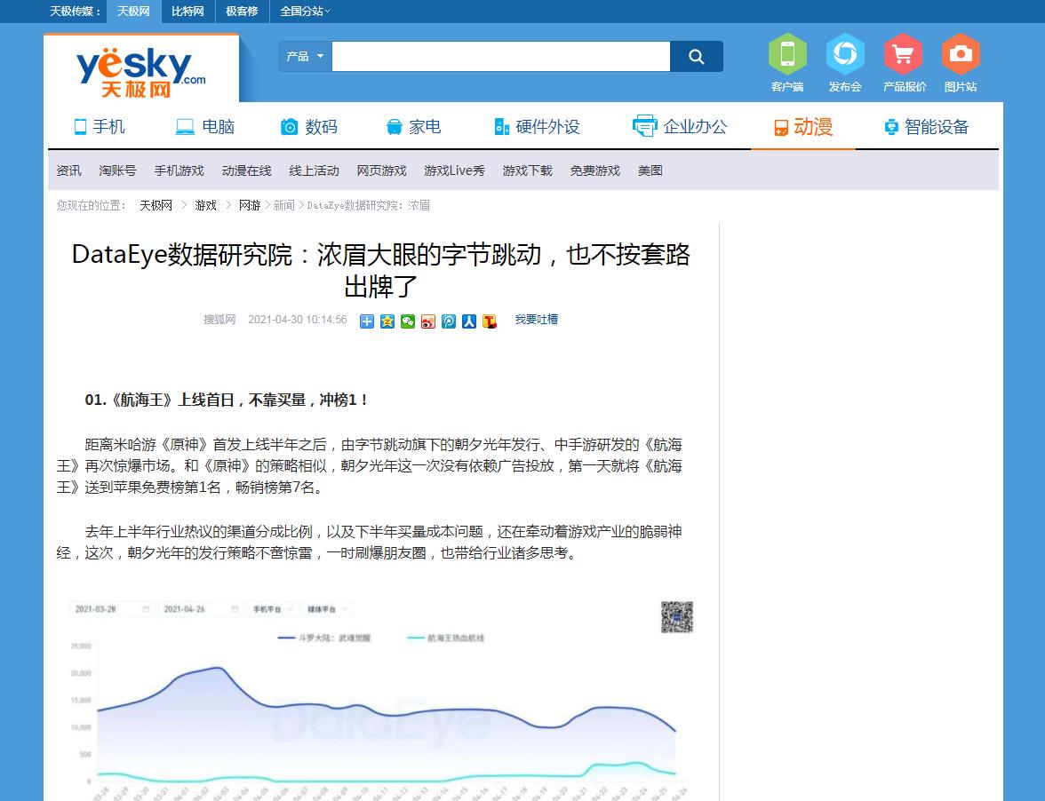Go to 美图 submenu
Image resolution: width=1045 pixels, height=801 pixels.
pos(650,171)
